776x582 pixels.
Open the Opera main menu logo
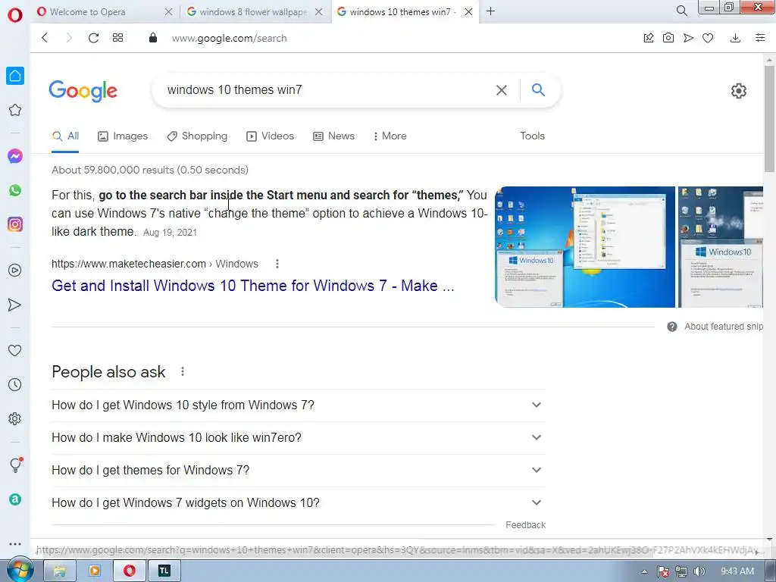[15, 15]
